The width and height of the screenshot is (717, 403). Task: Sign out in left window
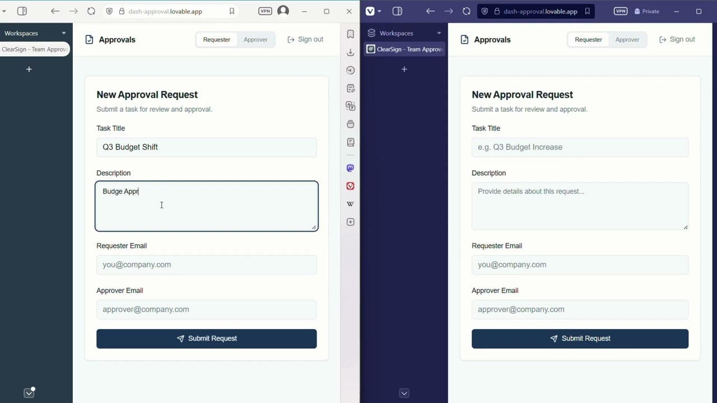tap(305, 40)
